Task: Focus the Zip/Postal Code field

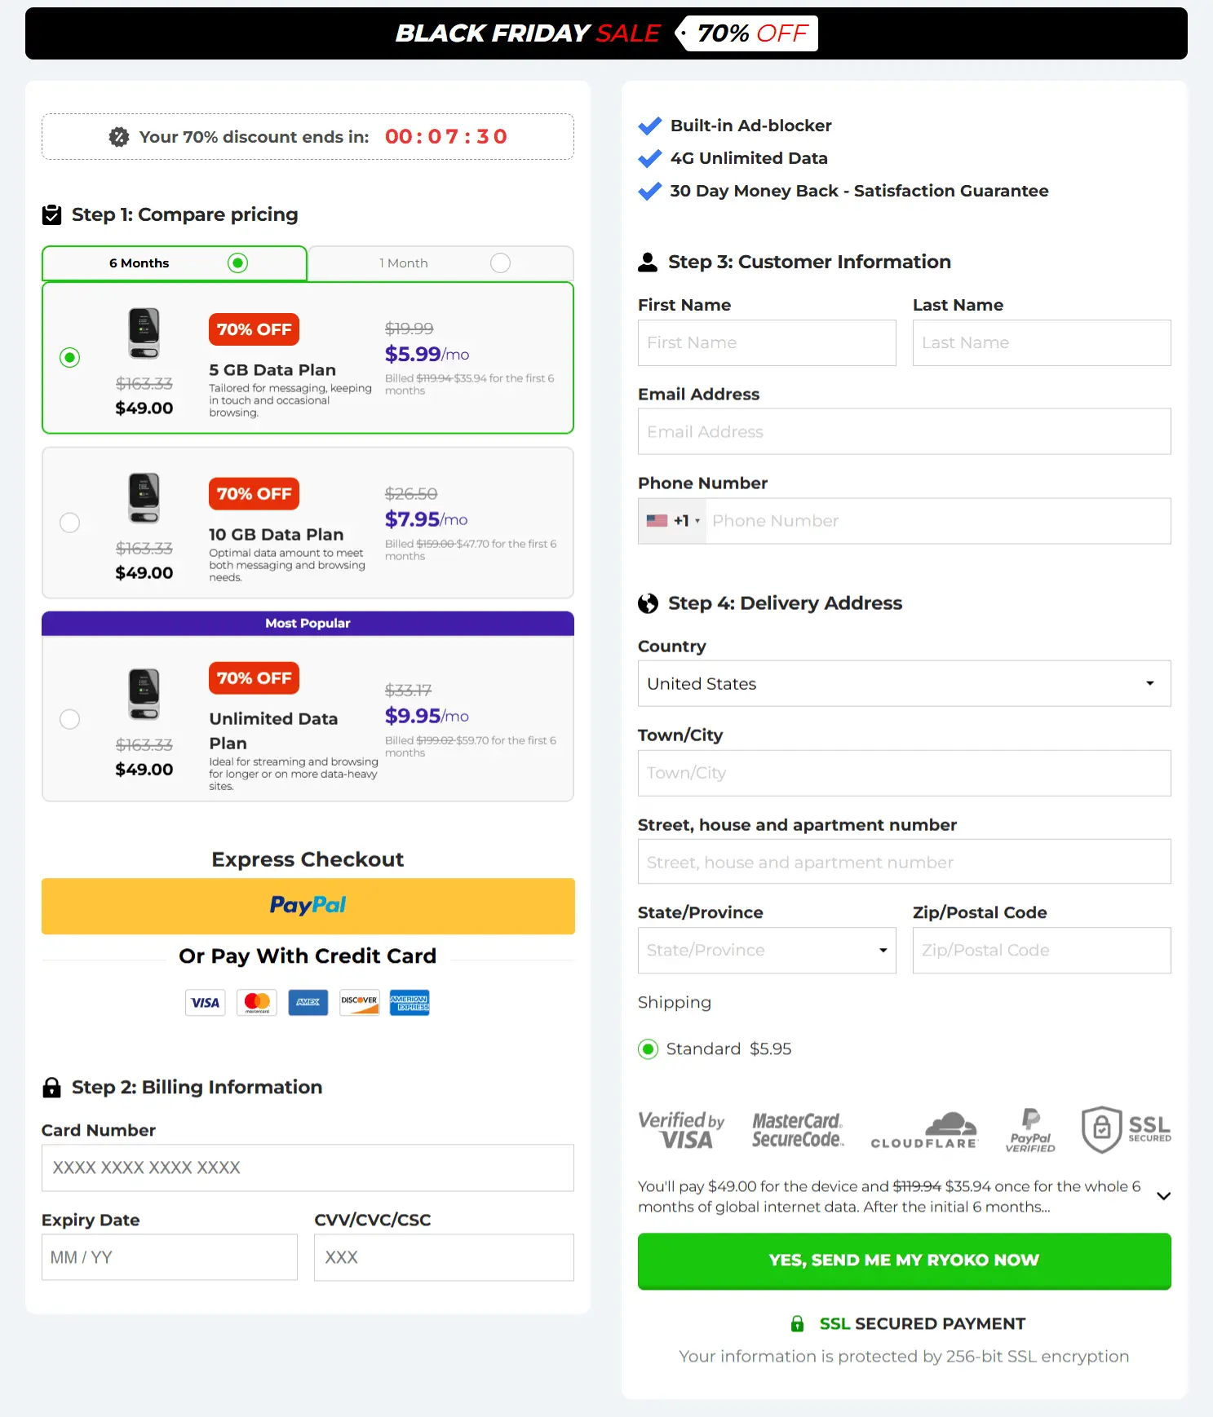Action: 1042,950
